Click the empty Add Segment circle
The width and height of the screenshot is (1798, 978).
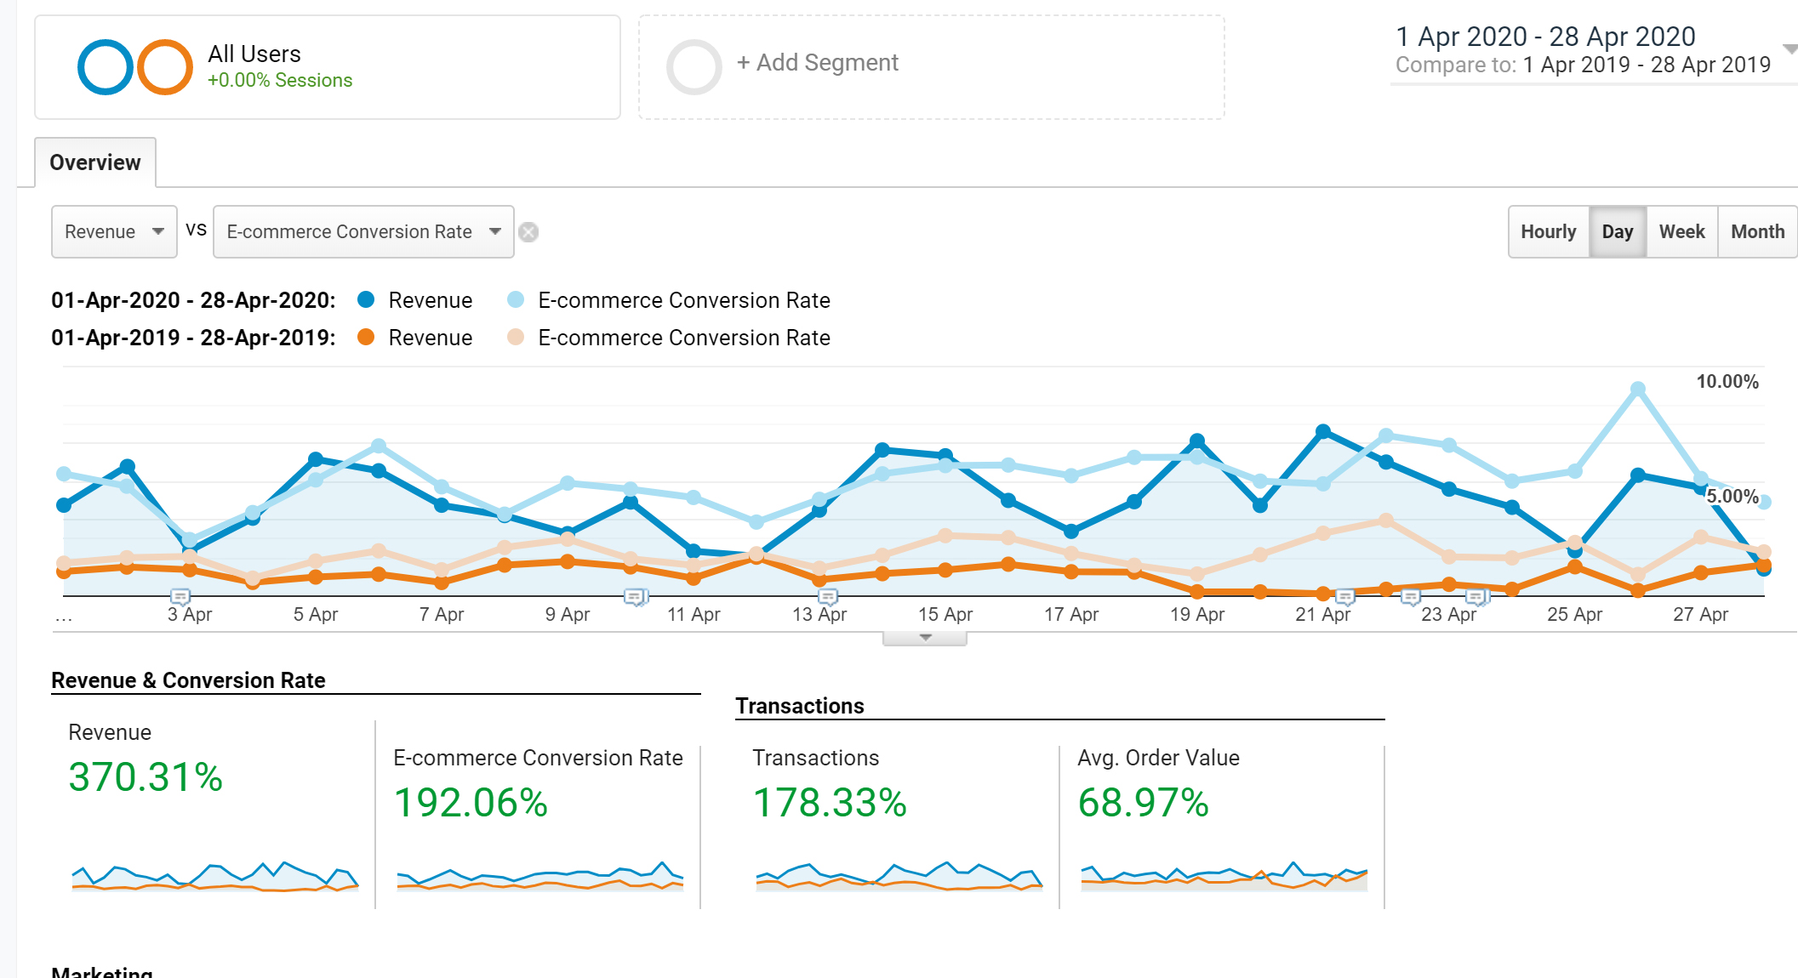(694, 67)
